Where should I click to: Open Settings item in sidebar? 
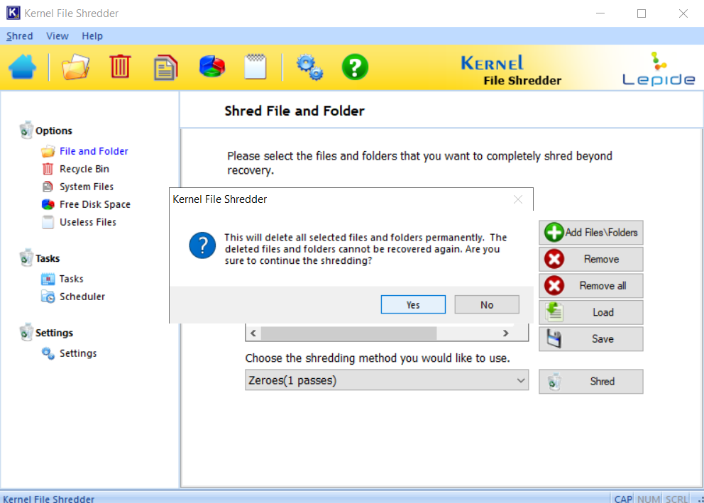tap(78, 353)
